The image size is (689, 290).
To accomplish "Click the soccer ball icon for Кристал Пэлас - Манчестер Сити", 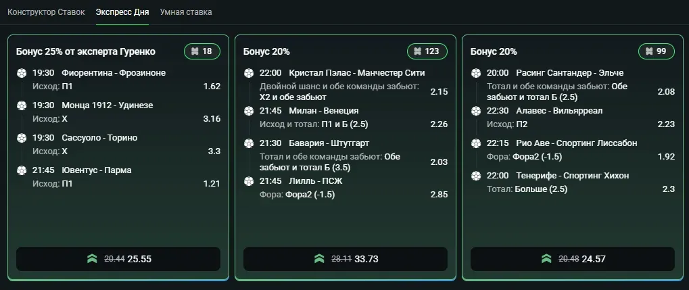I will coord(249,73).
